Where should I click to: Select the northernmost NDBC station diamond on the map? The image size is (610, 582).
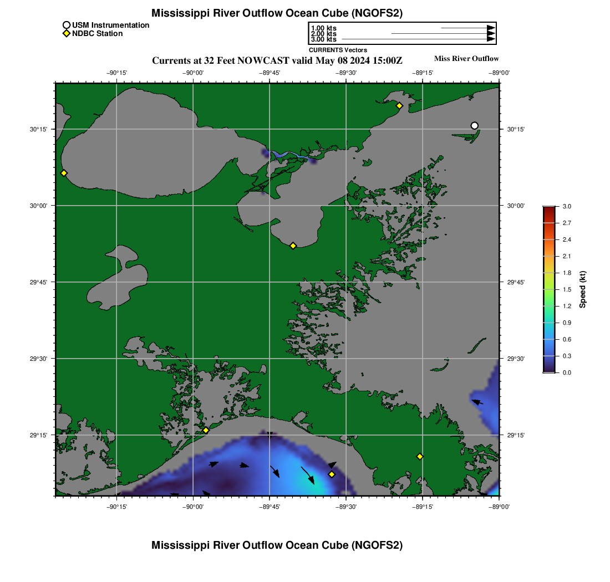coord(399,105)
